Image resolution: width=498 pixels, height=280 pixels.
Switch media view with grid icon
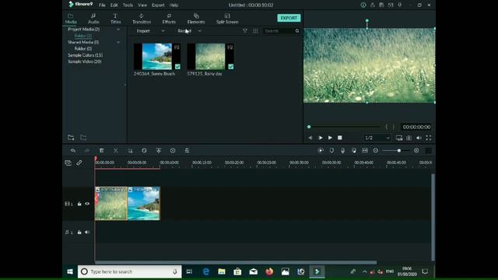coord(255,31)
